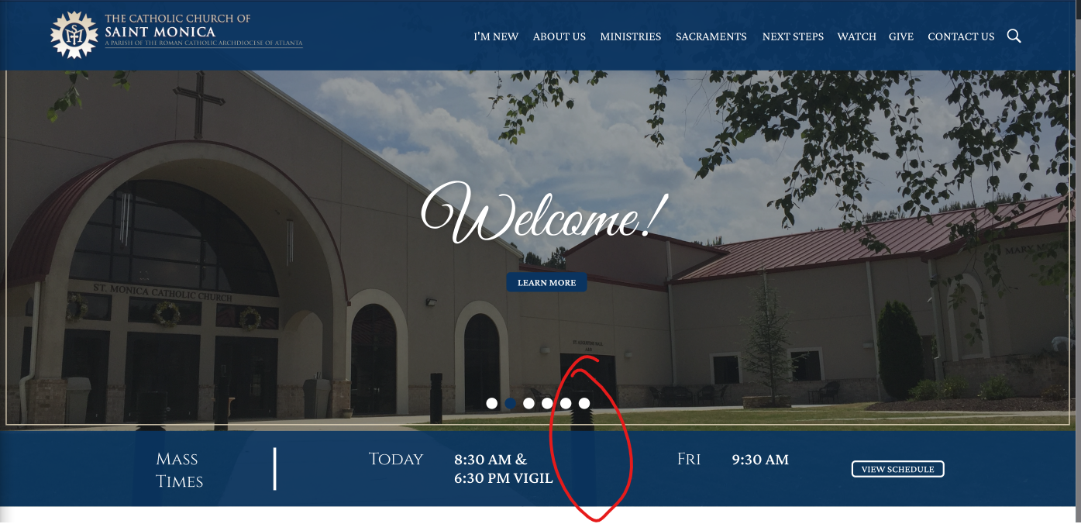Open the Give page
The image size is (1081, 524).
(x=901, y=36)
